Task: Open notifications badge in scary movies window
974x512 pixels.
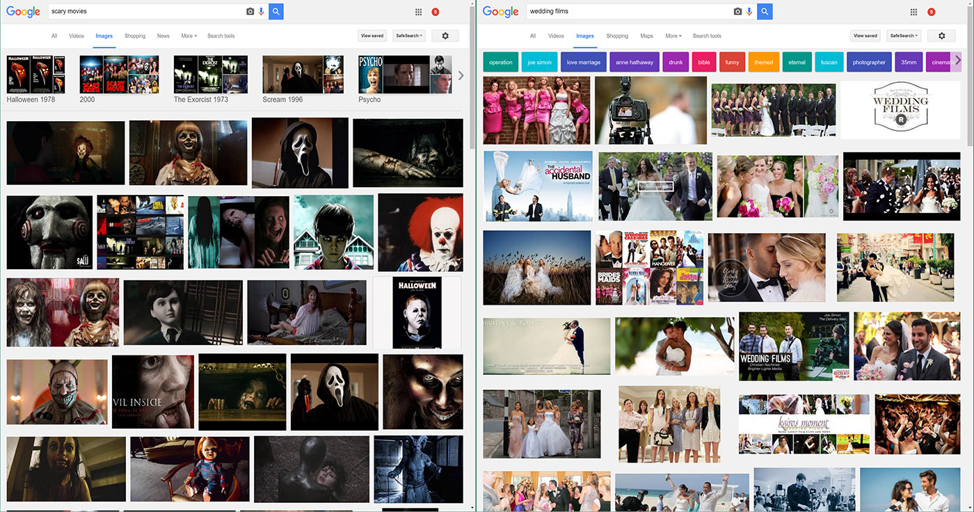Action: pyautogui.click(x=436, y=12)
